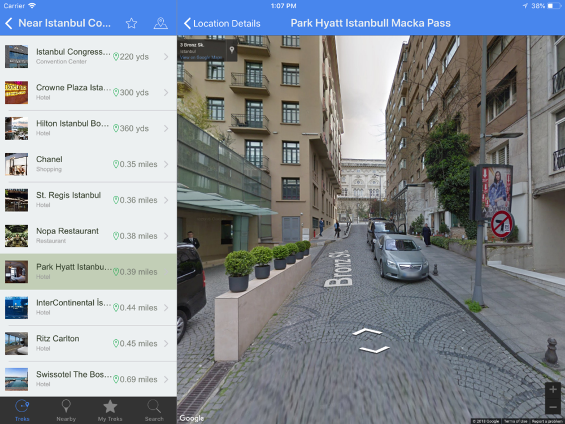
Task: Open St. Regis Istanbul row chevron
Action: [166, 200]
